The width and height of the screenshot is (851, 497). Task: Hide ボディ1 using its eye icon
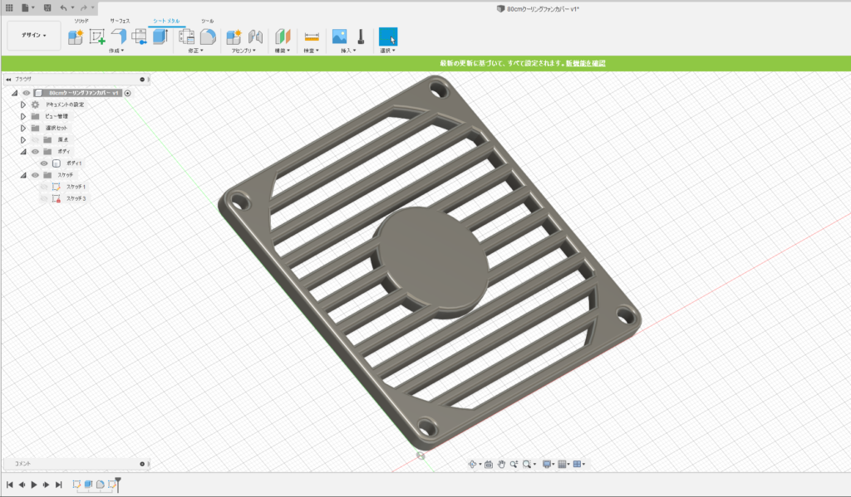click(x=44, y=163)
